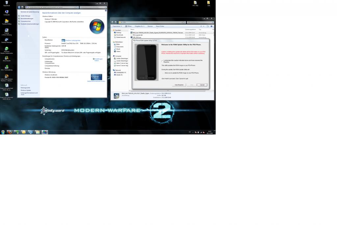Select Downloads in the Explorer navigation pane
Screen dimensions: 337x225
click(119, 35)
